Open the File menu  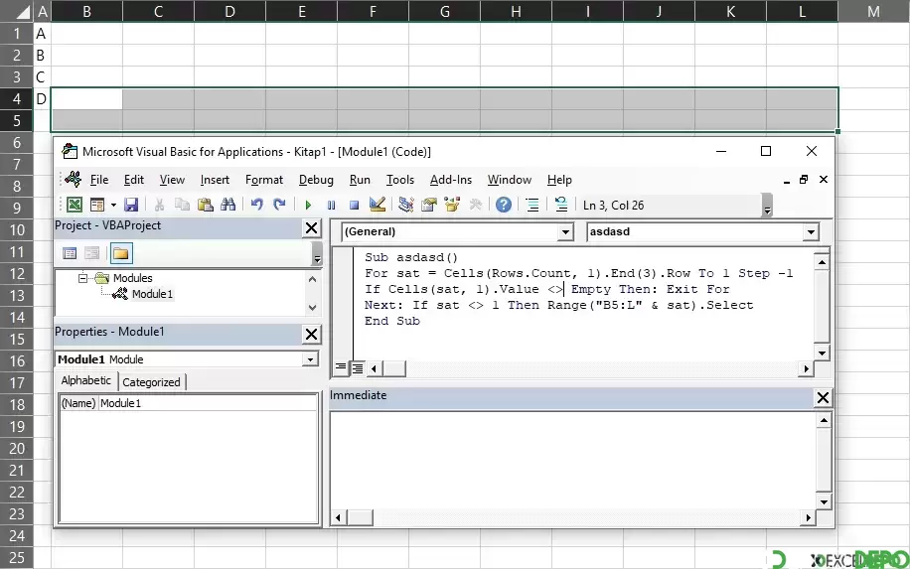point(99,180)
